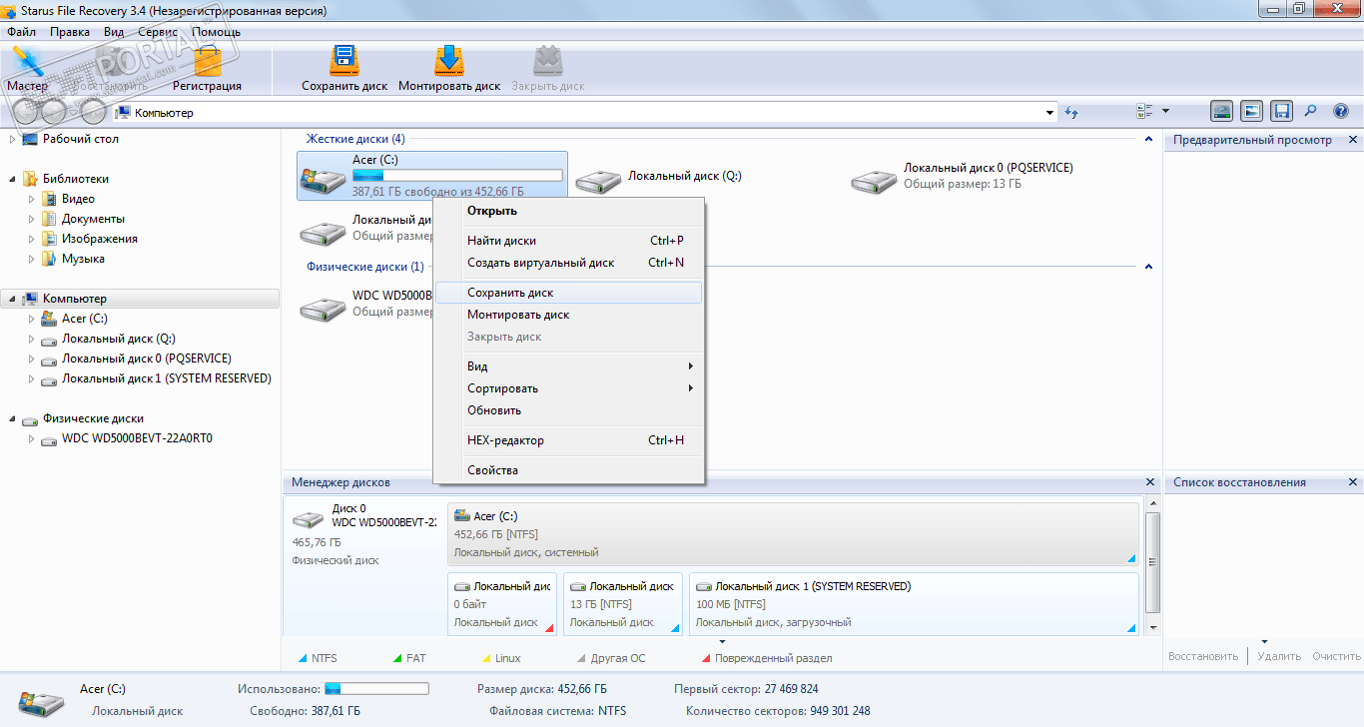Screen dimensions: 1364x727
Task: Open the help question mark icon
Action: tap(1341, 112)
